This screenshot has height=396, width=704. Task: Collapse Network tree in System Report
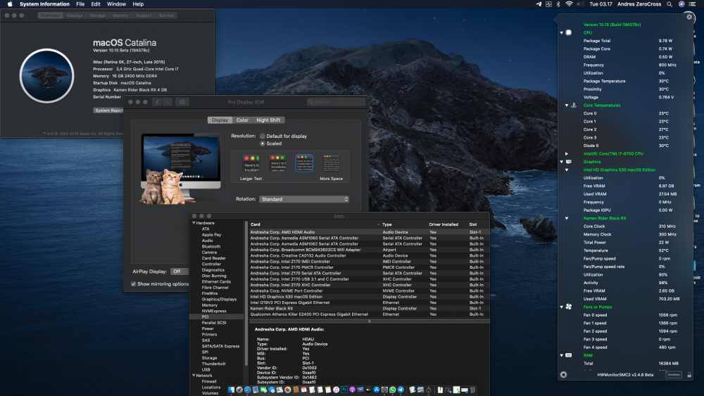tap(194, 376)
